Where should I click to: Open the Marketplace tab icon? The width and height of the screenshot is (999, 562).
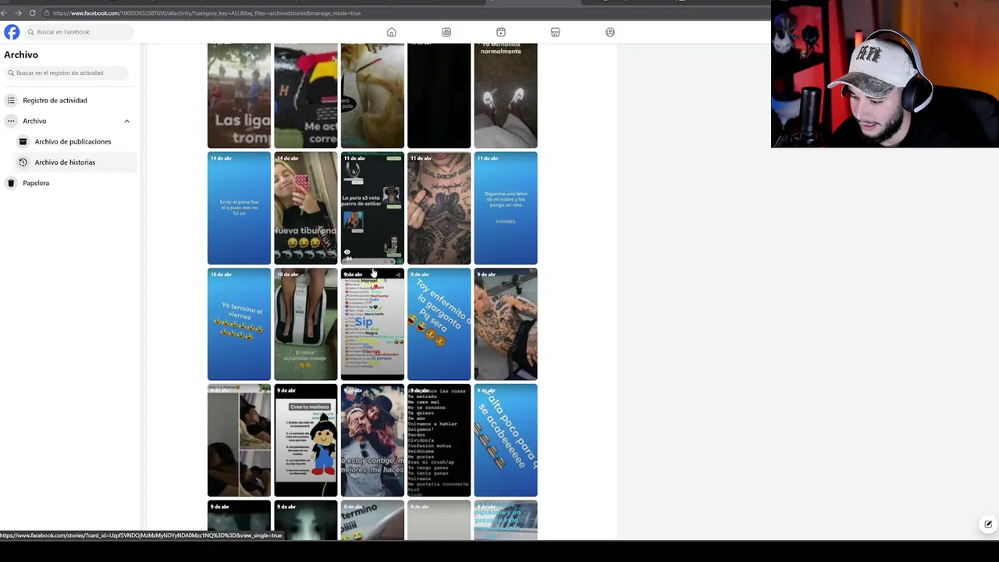pos(556,32)
